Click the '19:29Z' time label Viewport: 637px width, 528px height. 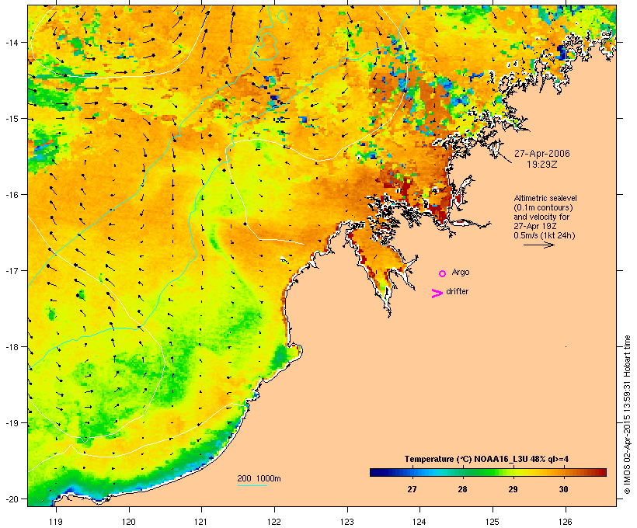pos(542,165)
